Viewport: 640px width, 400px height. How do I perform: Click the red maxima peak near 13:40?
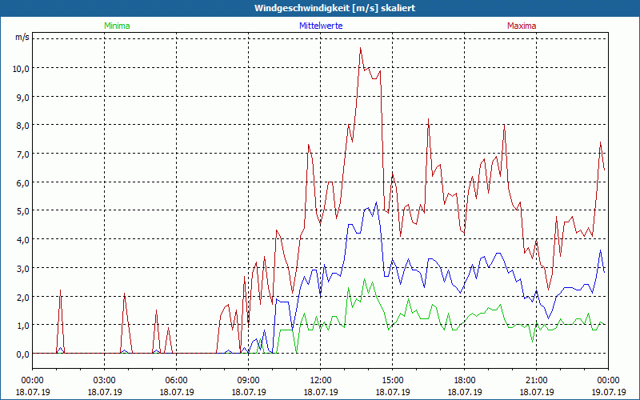click(361, 48)
